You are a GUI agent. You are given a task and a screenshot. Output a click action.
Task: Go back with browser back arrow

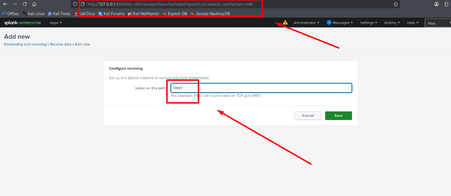click(x=5, y=4)
